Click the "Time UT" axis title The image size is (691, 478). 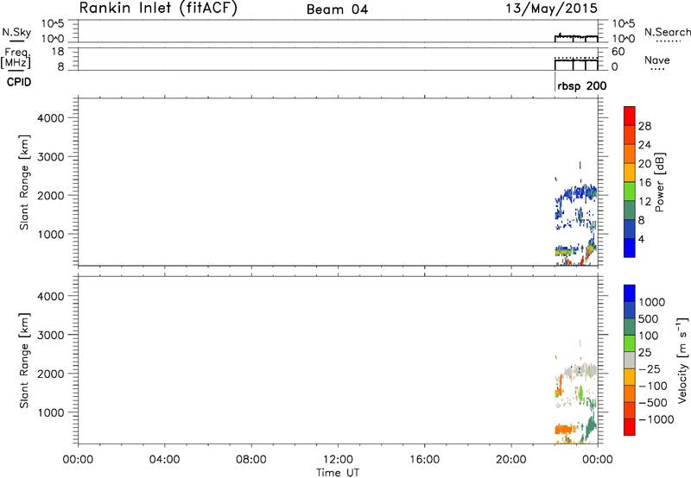click(337, 473)
